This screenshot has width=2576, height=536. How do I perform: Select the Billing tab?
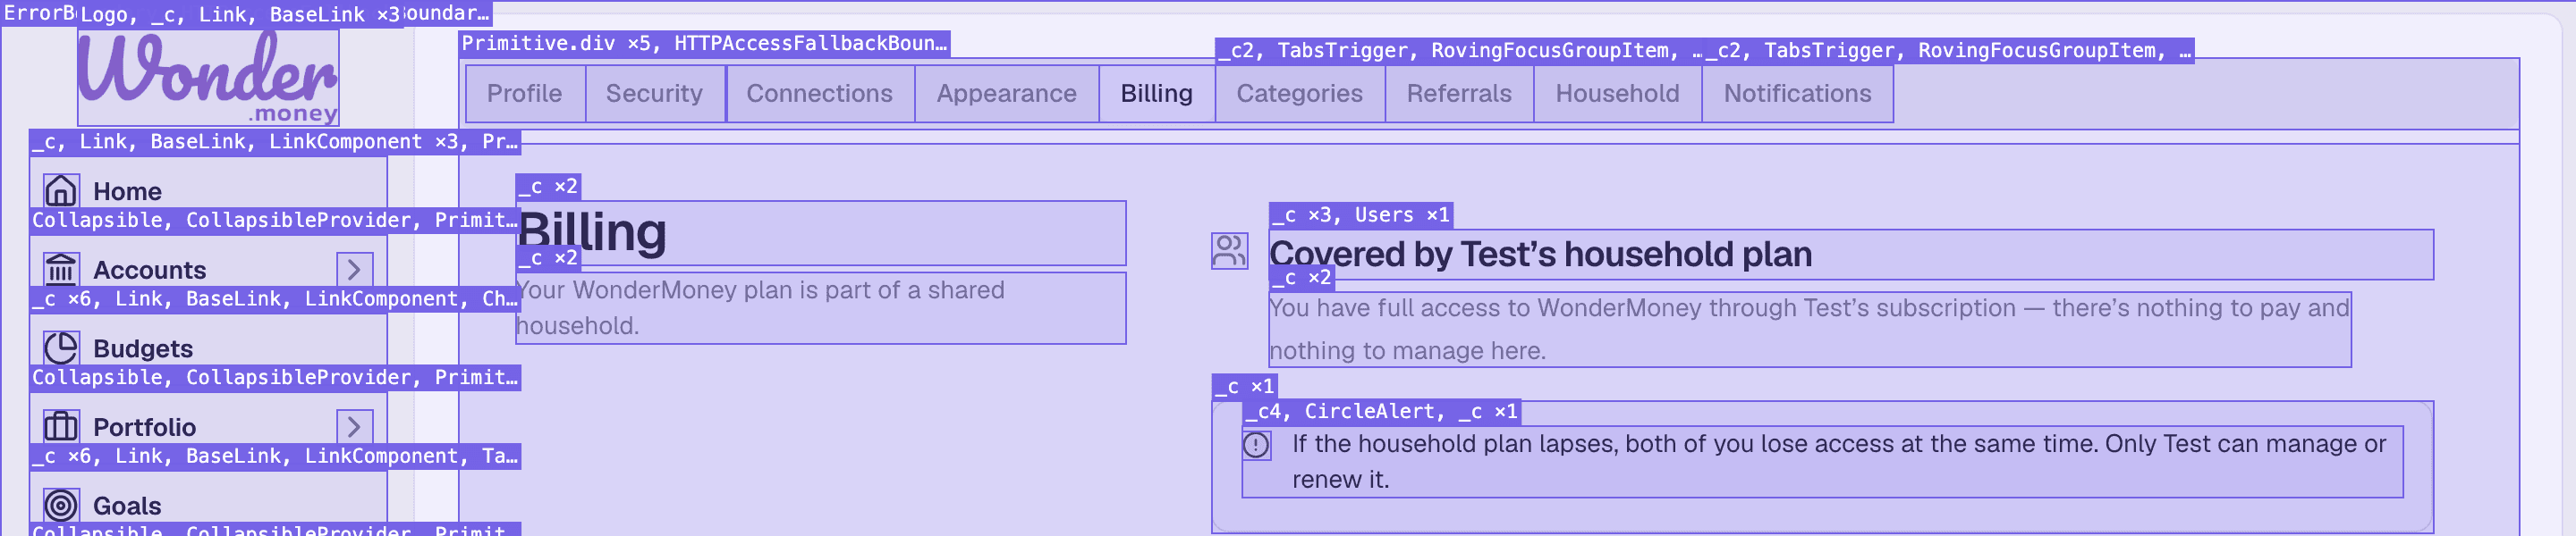[1157, 94]
